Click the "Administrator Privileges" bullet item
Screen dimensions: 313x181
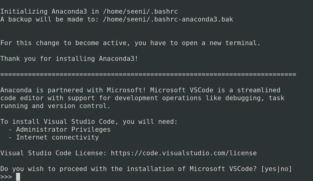click(x=63, y=130)
